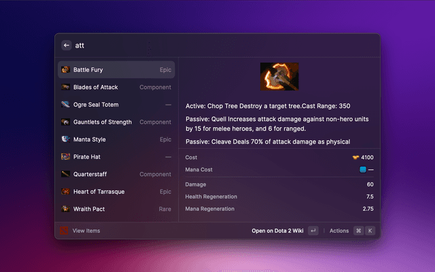Click the back arrow button
This screenshot has width=435, height=272.
[x=66, y=46]
